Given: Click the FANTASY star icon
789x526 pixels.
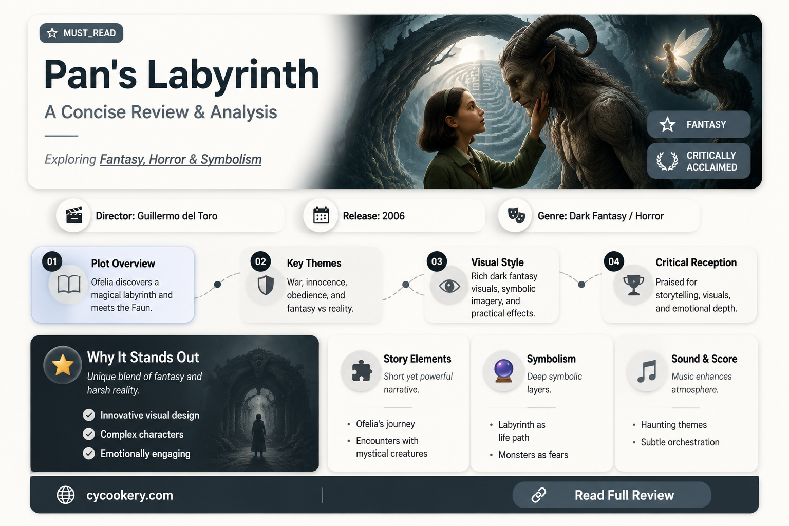Looking at the screenshot, I should pos(667,124).
